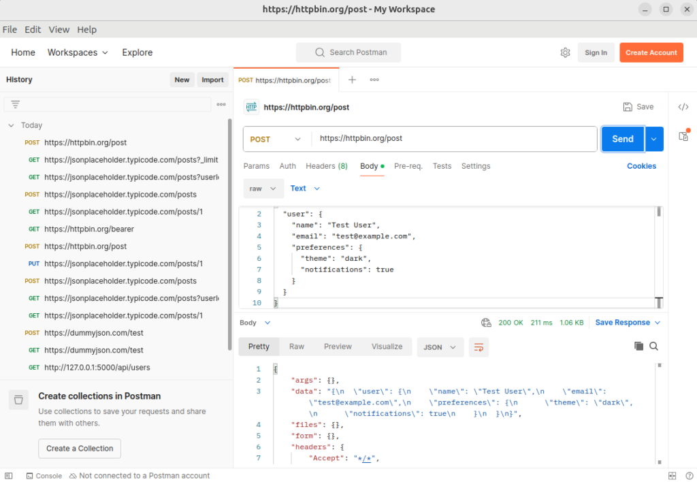Collapse the Today history group
The width and height of the screenshot is (697, 482).
(11, 125)
